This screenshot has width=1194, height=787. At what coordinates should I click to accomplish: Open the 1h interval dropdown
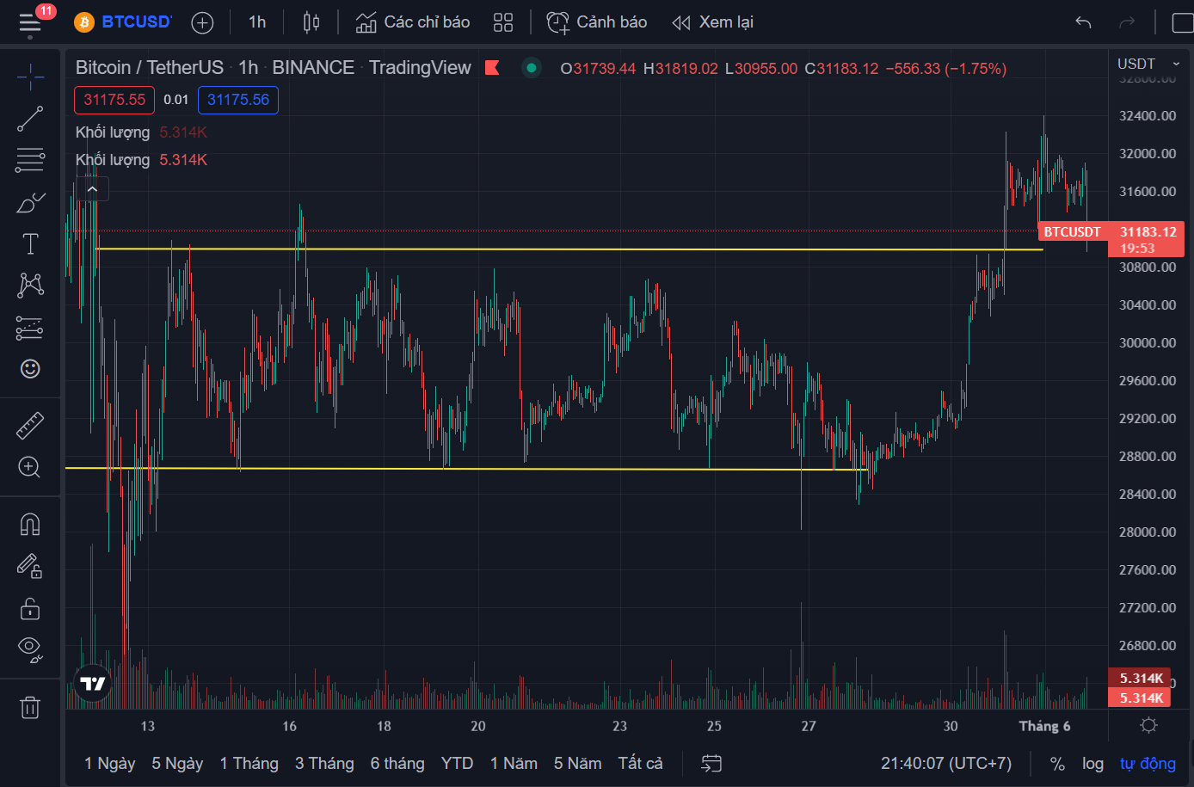[x=257, y=22]
